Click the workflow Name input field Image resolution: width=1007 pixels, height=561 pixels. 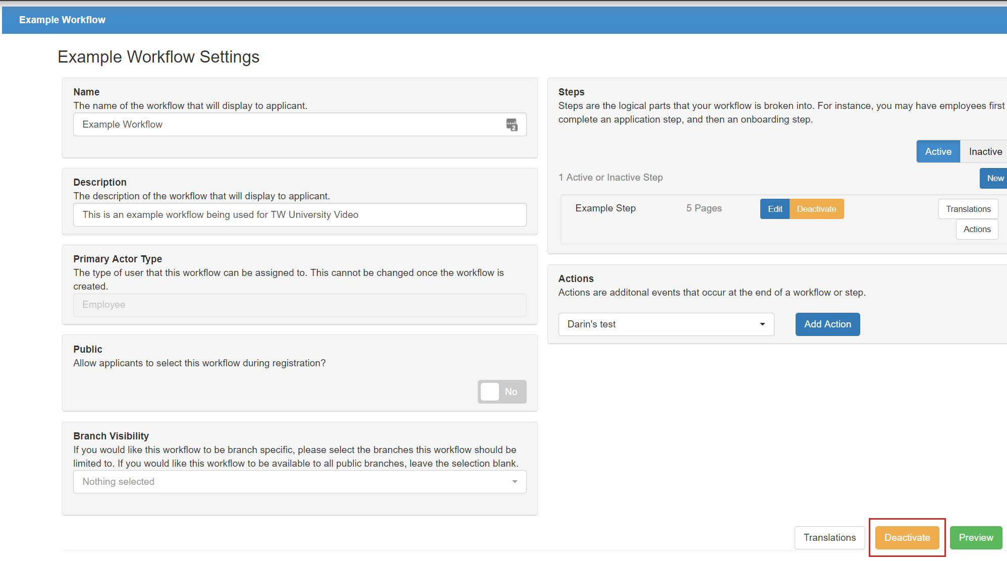click(288, 125)
